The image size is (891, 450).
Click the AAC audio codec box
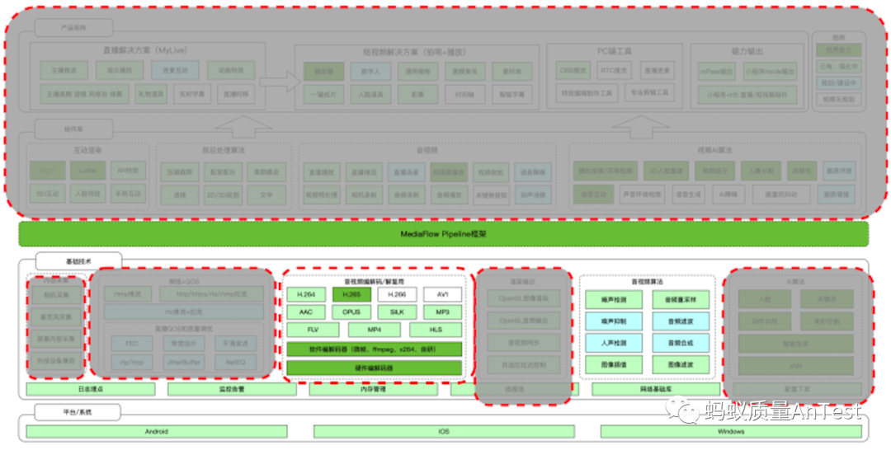tap(306, 312)
